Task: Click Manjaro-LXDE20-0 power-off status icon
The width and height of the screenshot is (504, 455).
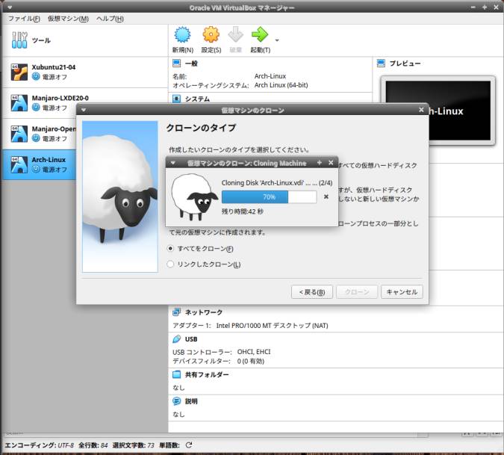Action: point(36,108)
